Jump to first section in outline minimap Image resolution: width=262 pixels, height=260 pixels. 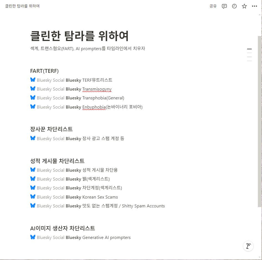point(249,49)
